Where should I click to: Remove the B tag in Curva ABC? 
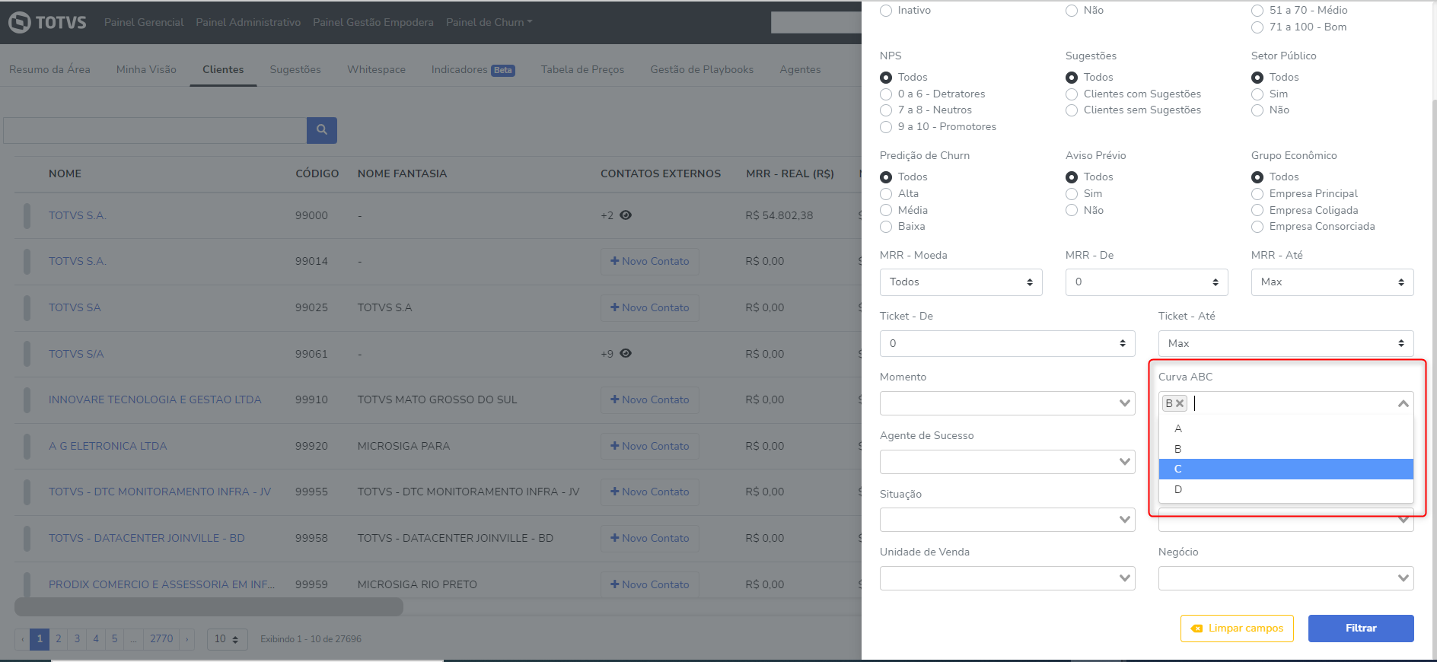click(x=1180, y=404)
